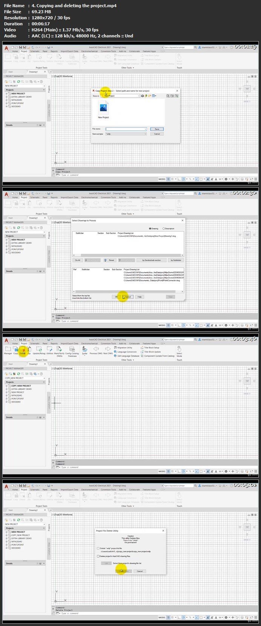Click the up-one-level folder icon in the Copy Project dialog
Image resolution: width=261 pixels, height=626 pixels.
coord(146,96)
